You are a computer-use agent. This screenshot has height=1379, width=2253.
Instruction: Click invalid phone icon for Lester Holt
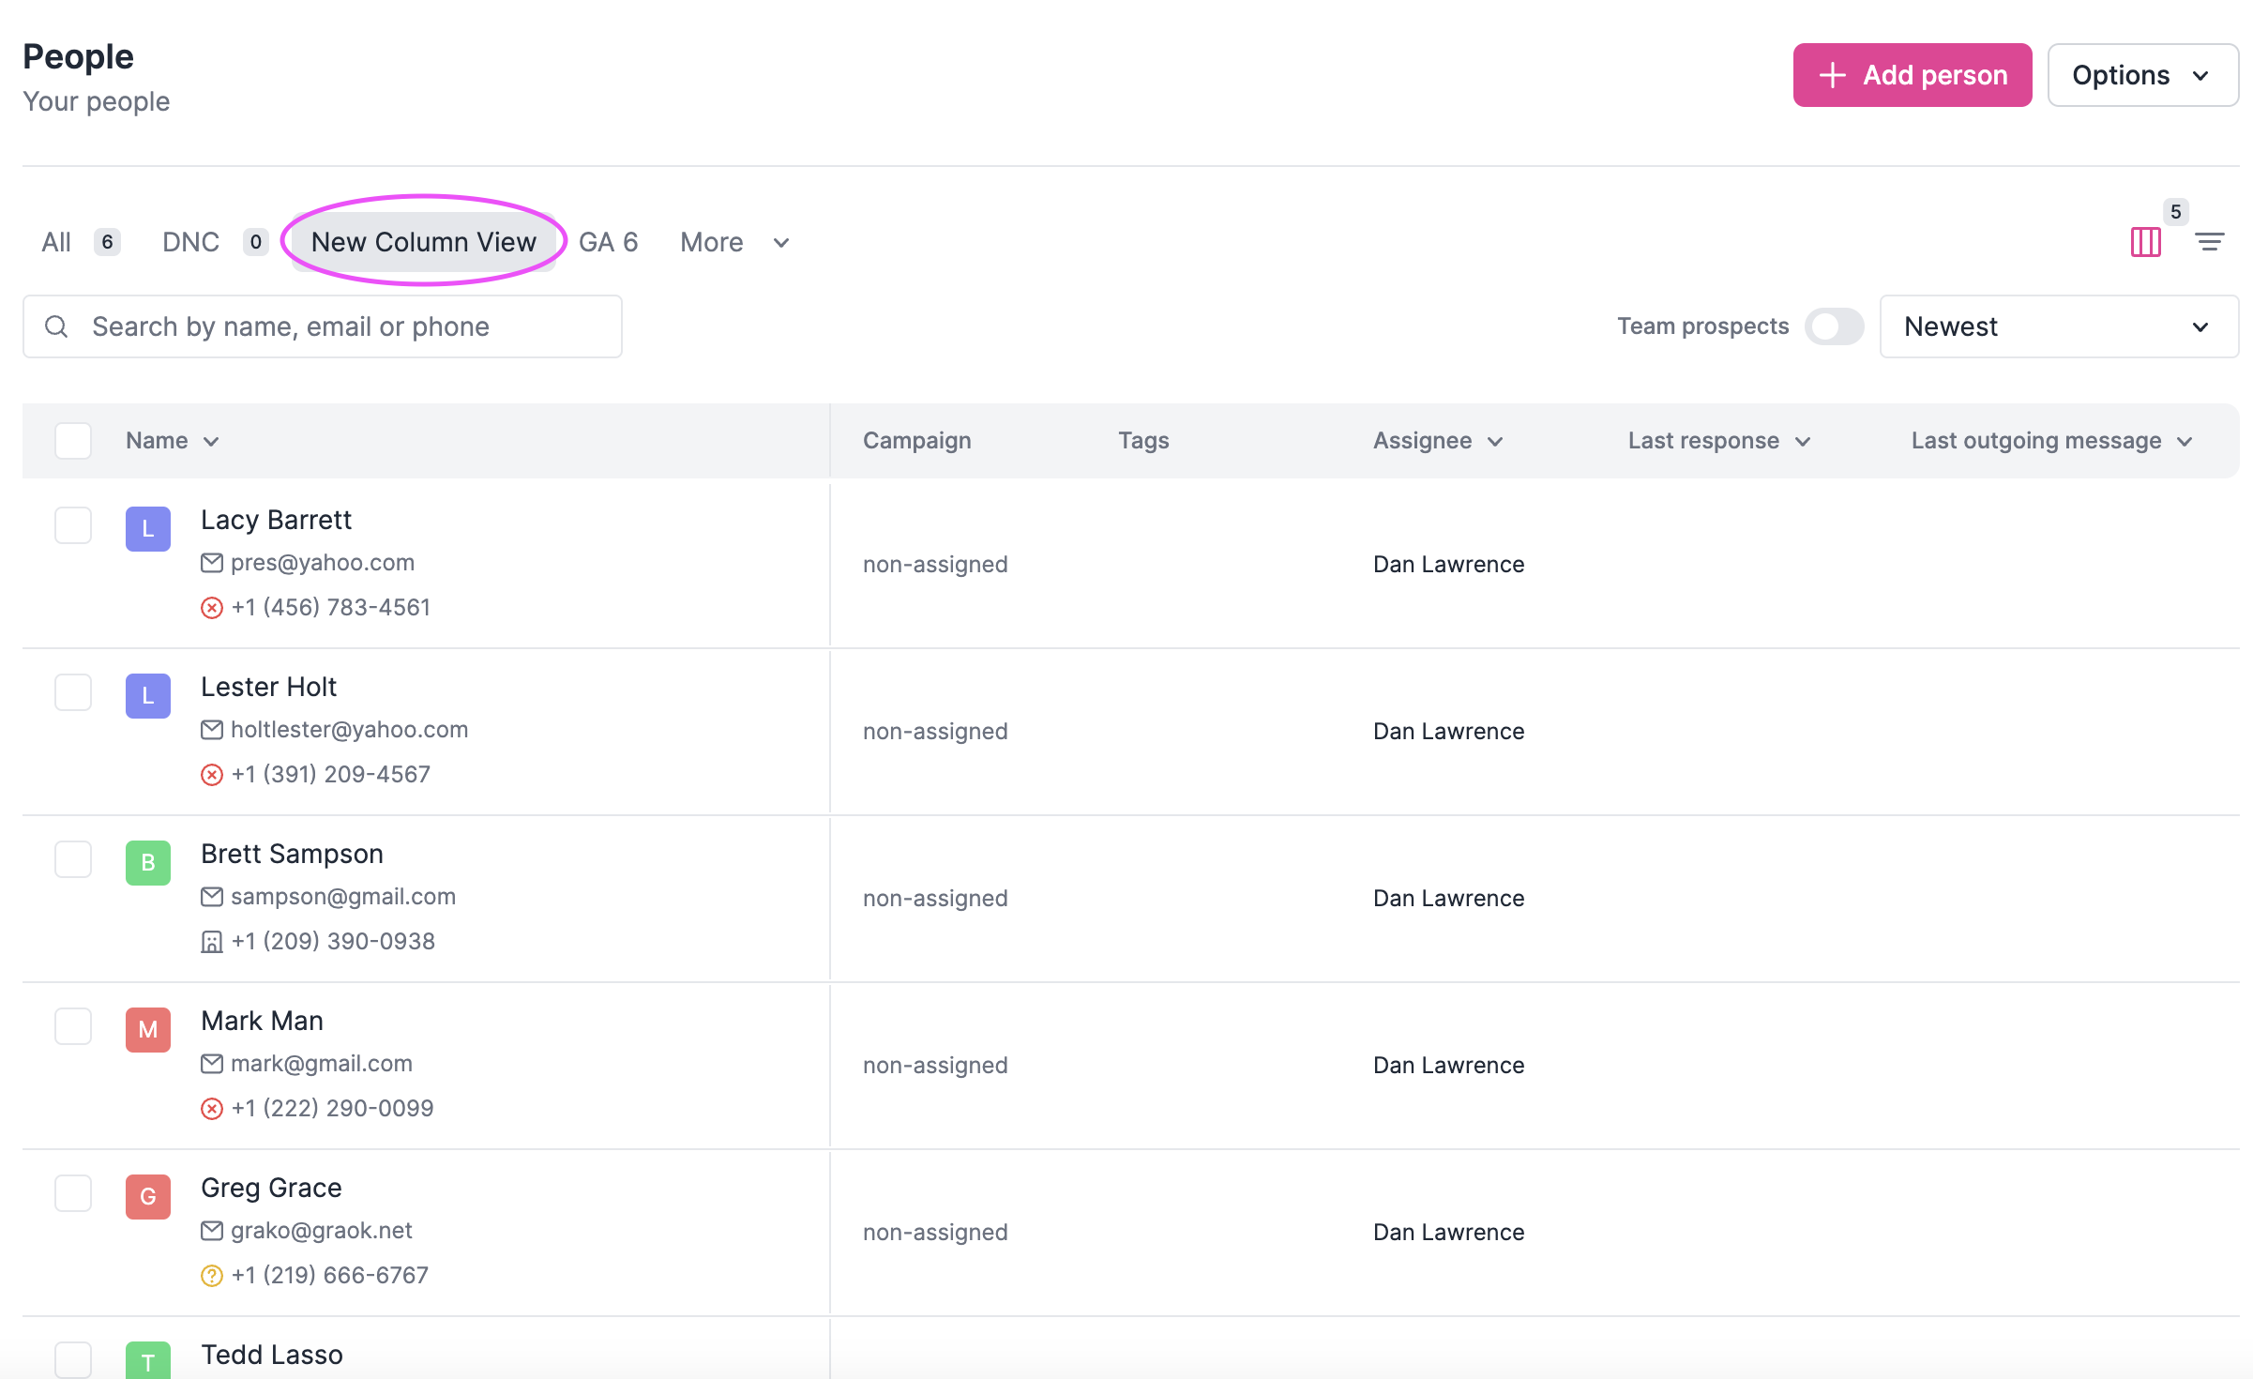(x=212, y=775)
